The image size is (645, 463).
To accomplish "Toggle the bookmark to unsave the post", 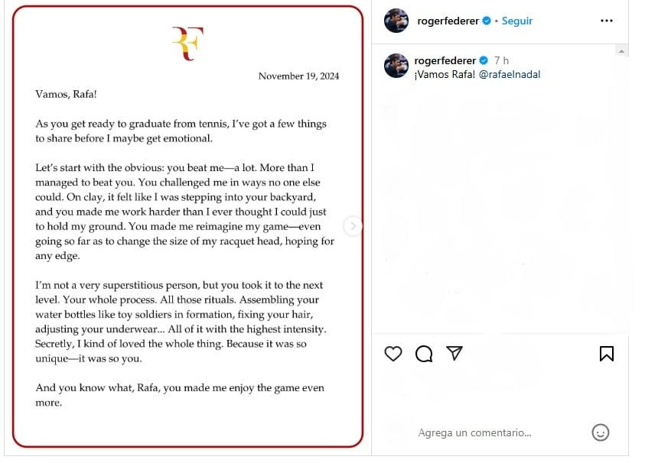I will 606,353.
